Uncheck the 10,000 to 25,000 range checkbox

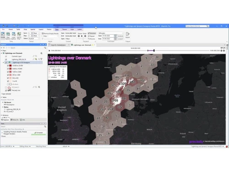(x=8, y=66)
